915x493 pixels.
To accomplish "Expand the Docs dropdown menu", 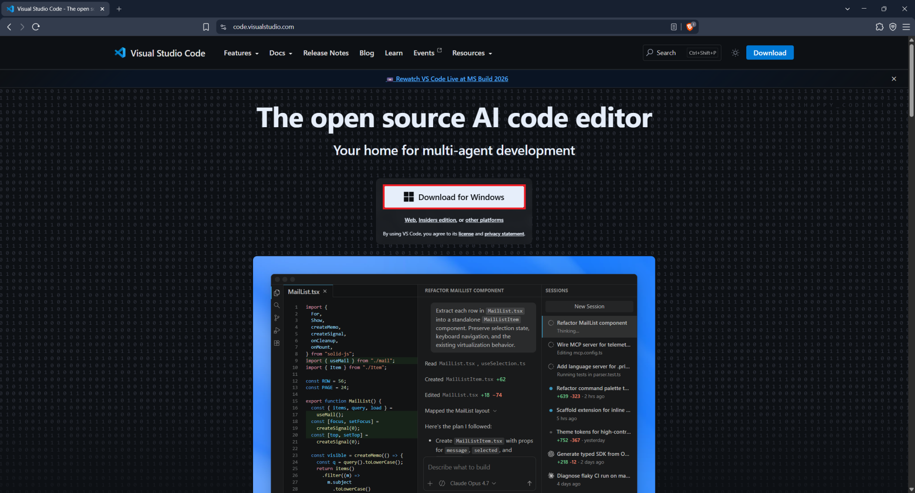I will 281,53.
